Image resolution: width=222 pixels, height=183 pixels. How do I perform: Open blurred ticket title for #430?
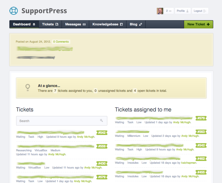point(31,163)
